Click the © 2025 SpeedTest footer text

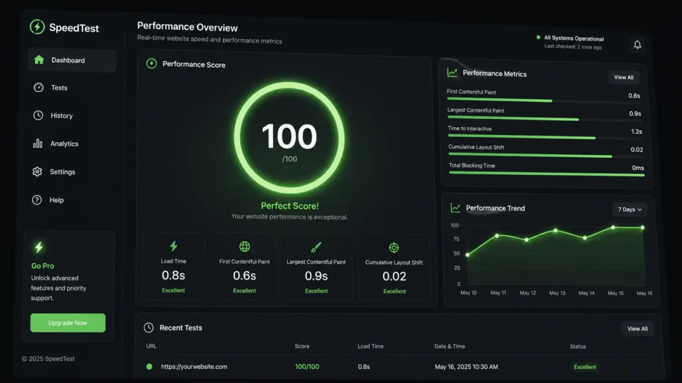pos(48,358)
